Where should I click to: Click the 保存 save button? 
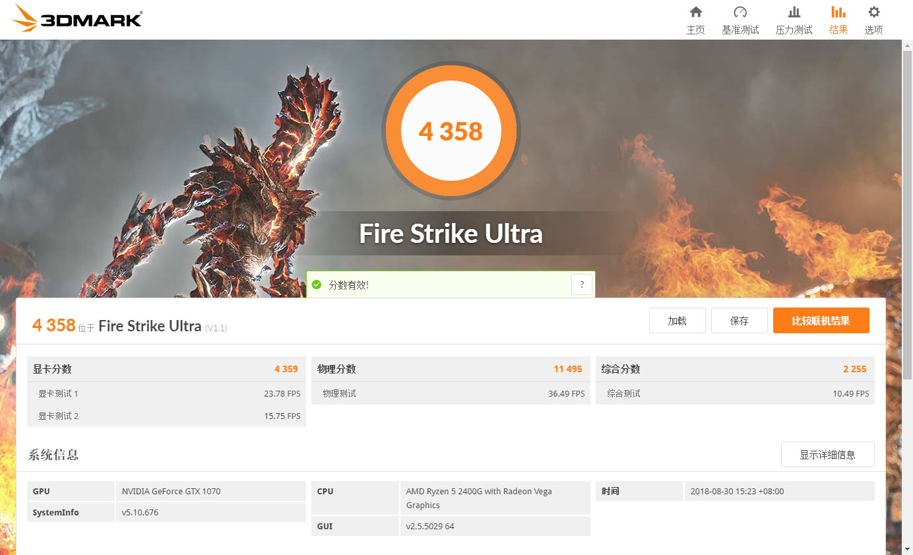[740, 321]
